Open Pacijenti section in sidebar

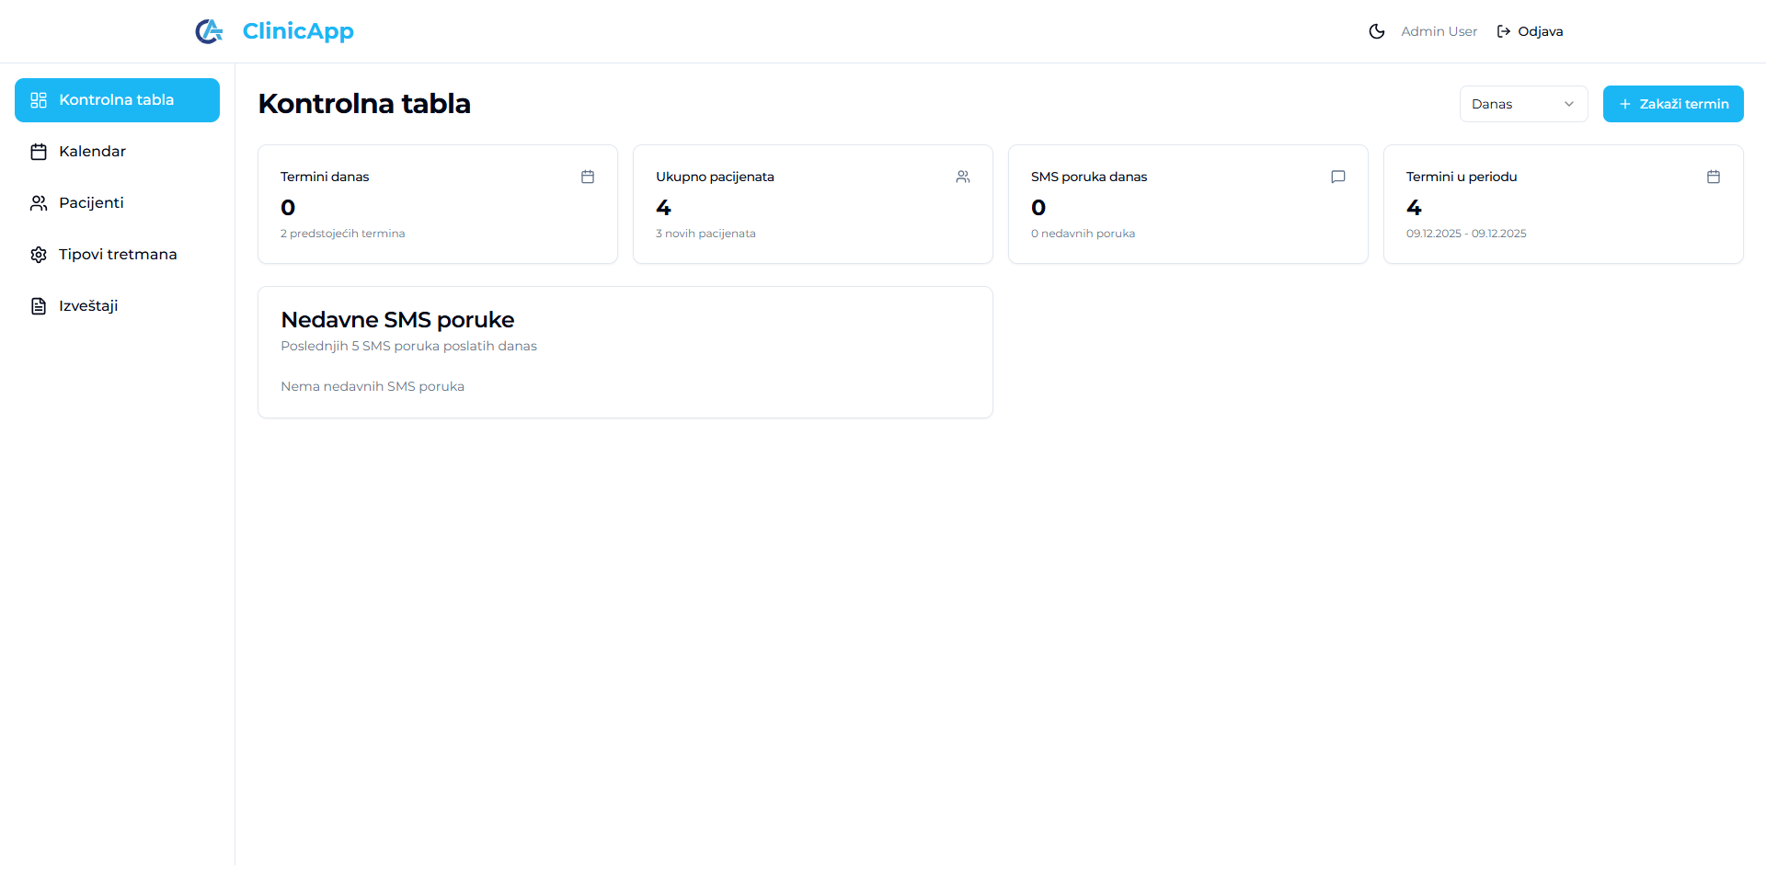tap(90, 203)
